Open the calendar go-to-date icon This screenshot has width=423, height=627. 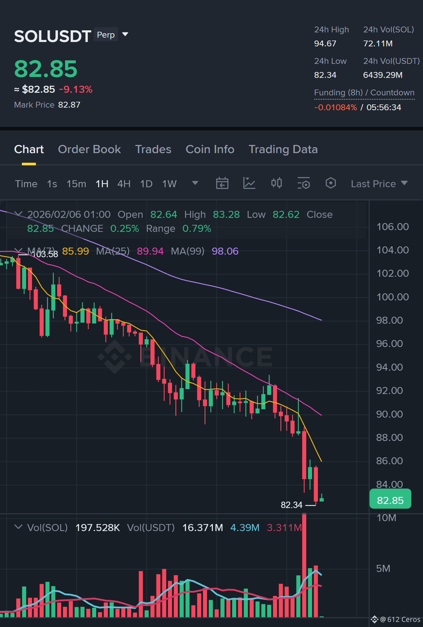point(222,183)
